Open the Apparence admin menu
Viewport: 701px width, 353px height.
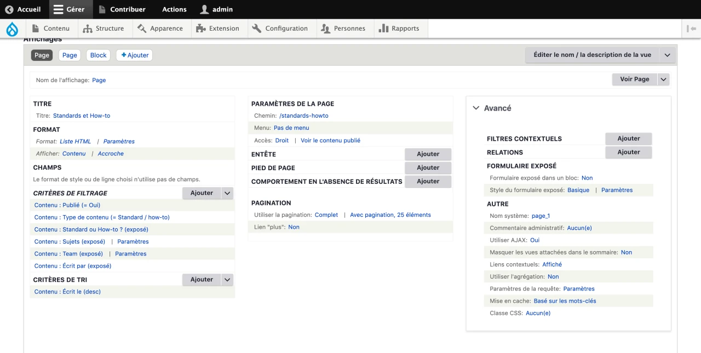160,28
